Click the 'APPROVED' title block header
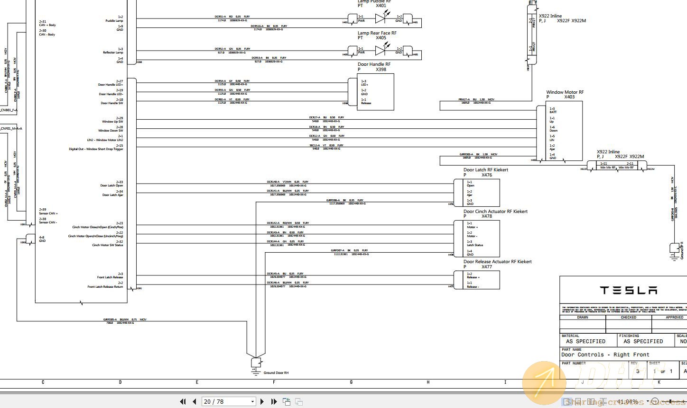 674,318
